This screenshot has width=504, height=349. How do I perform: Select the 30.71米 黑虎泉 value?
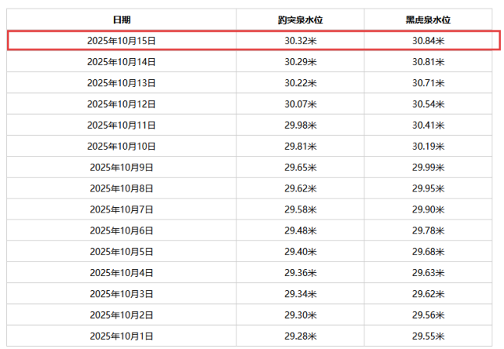tap(427, 82)
